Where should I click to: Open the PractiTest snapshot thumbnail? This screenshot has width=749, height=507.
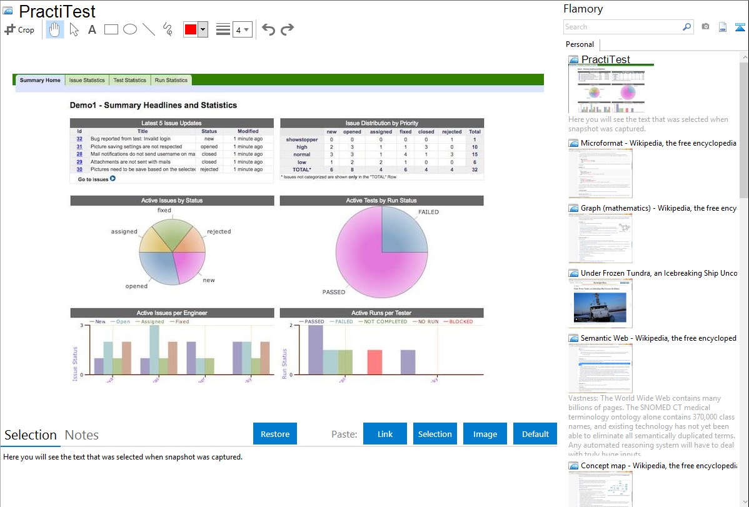coord(611,89)
